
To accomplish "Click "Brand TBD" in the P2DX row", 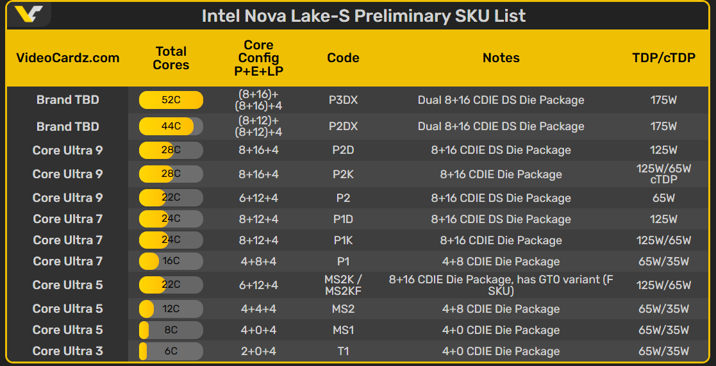I will click(x=67, y=126).
